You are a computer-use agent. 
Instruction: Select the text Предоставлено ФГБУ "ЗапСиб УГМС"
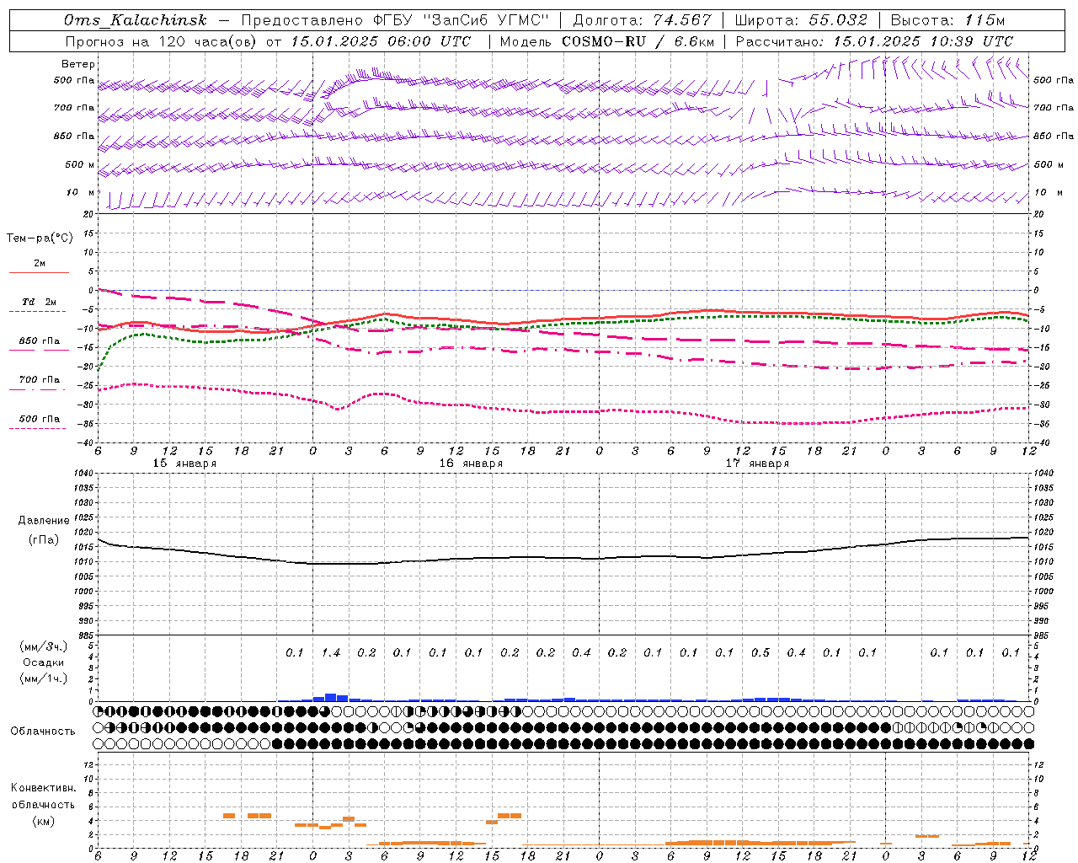click(395, 21)
